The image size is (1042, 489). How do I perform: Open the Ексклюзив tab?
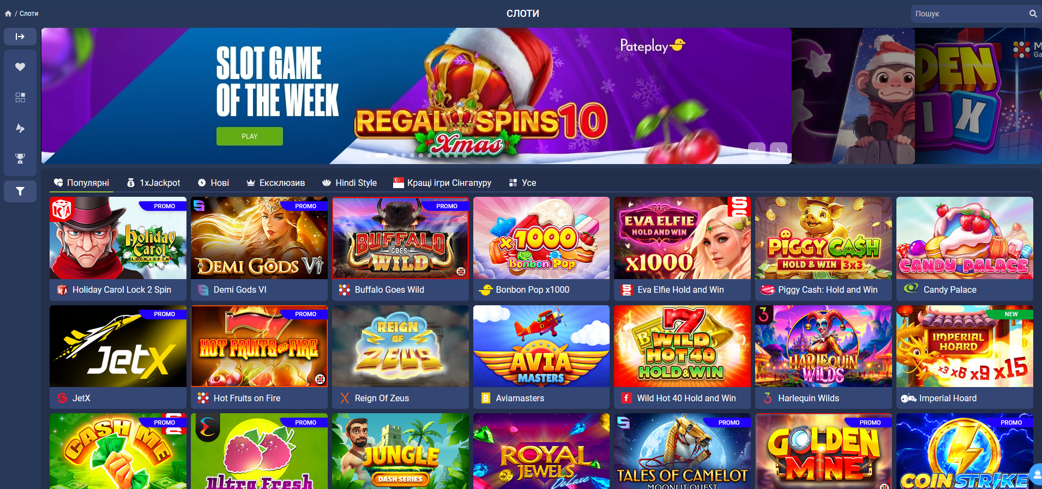pos(275,183)
